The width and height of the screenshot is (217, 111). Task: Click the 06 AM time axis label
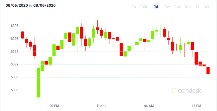click(x=149, y=106)
